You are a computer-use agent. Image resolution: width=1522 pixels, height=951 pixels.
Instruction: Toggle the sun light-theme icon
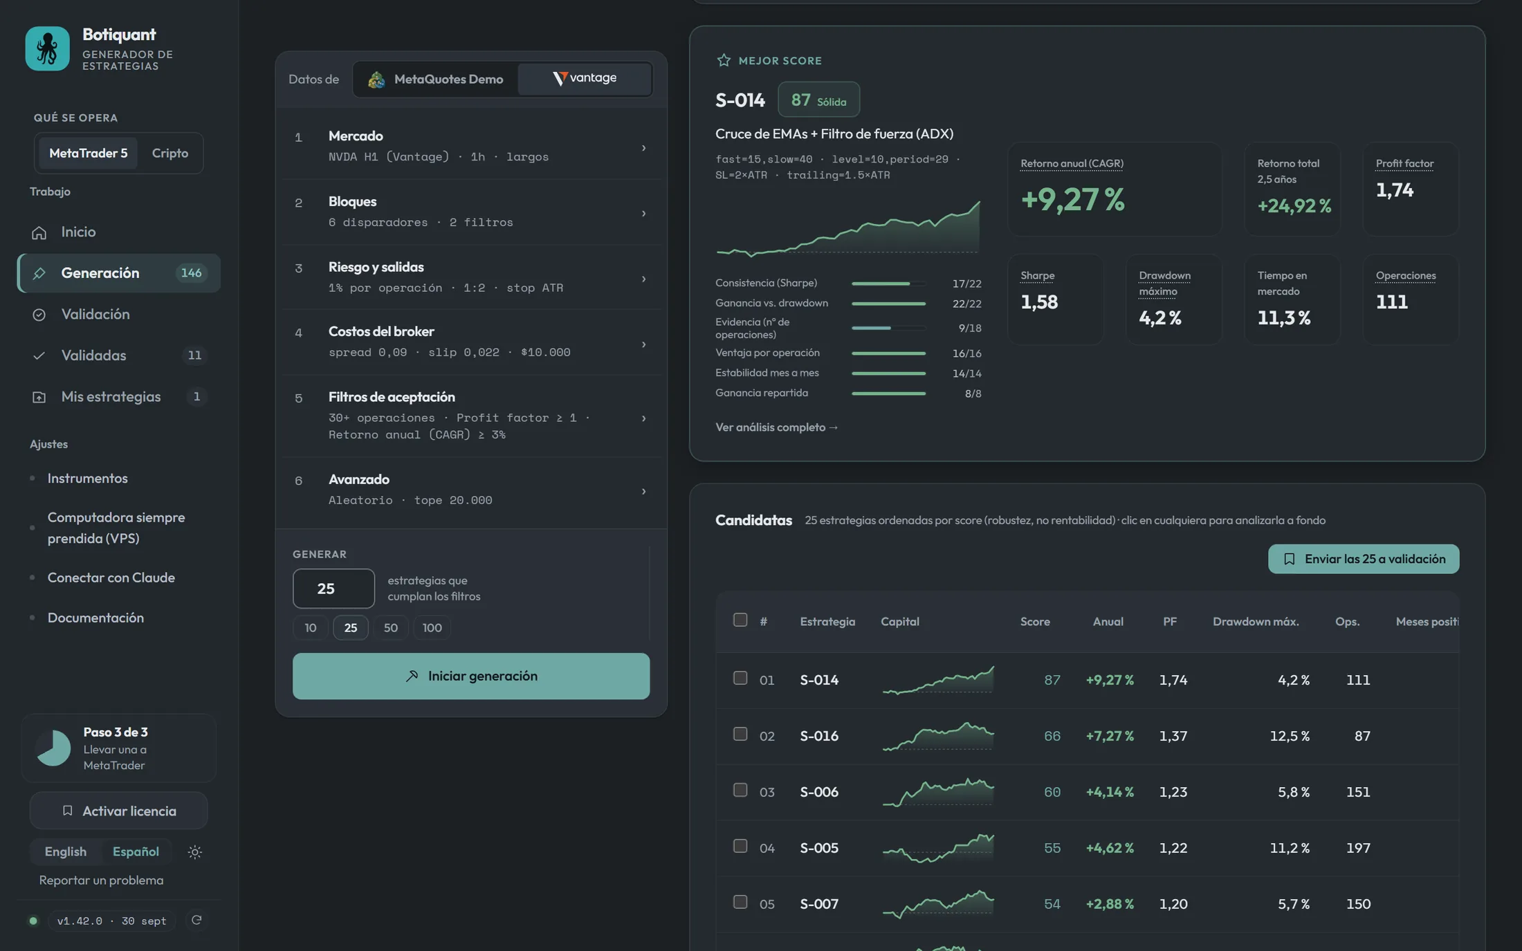tap(194, 852)
